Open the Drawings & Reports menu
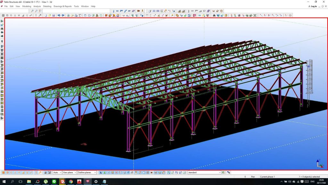Image resolution: width=328 pixels, height=185 pixels. tap(62, 6)
